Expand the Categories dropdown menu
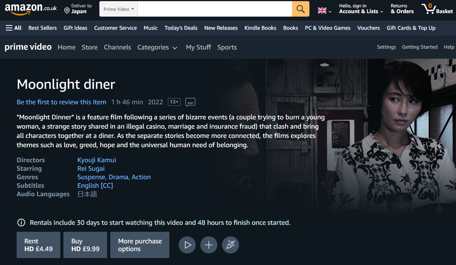 click(157, 48)
